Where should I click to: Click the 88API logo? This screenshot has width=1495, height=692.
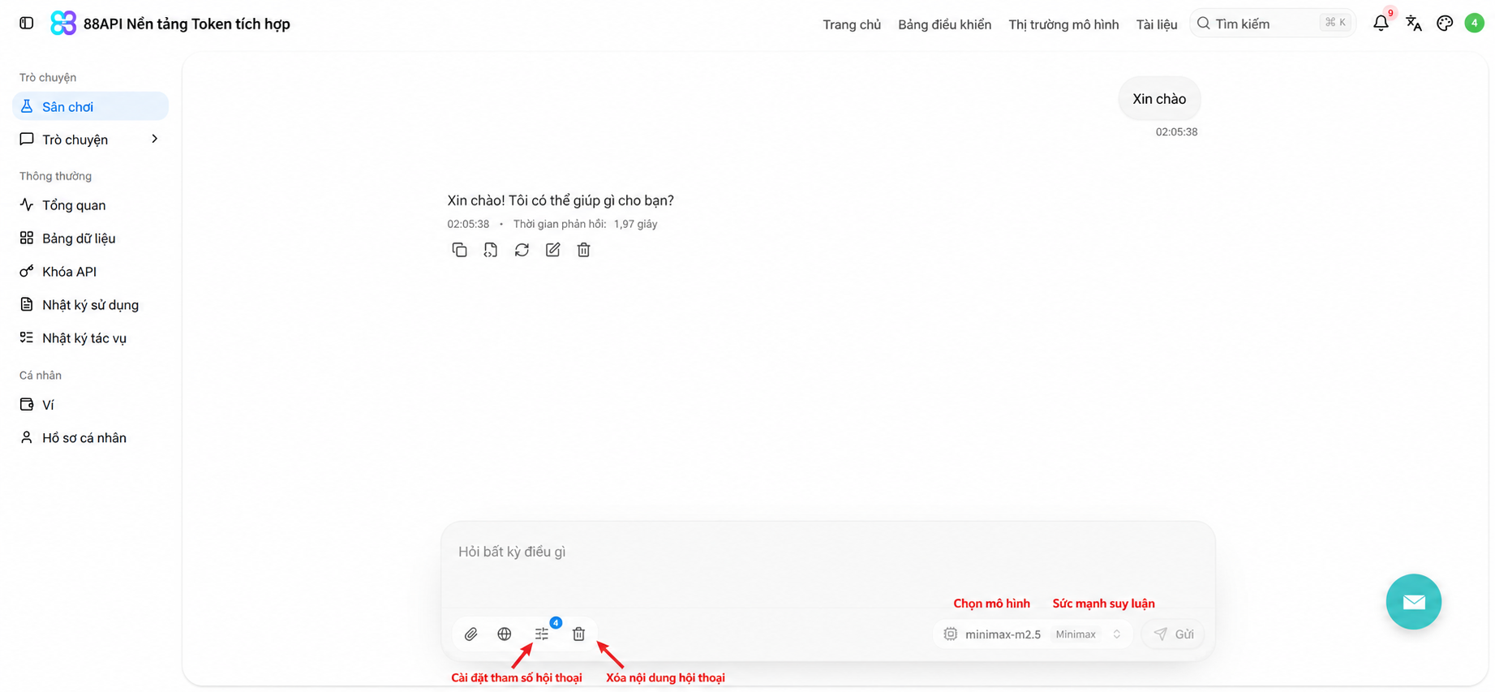click(63, 24)
